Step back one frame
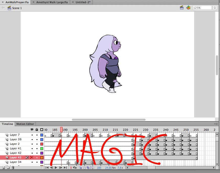The width and height of the screenshot is (220, 173). pyautogui.click(x=51, y=167)
